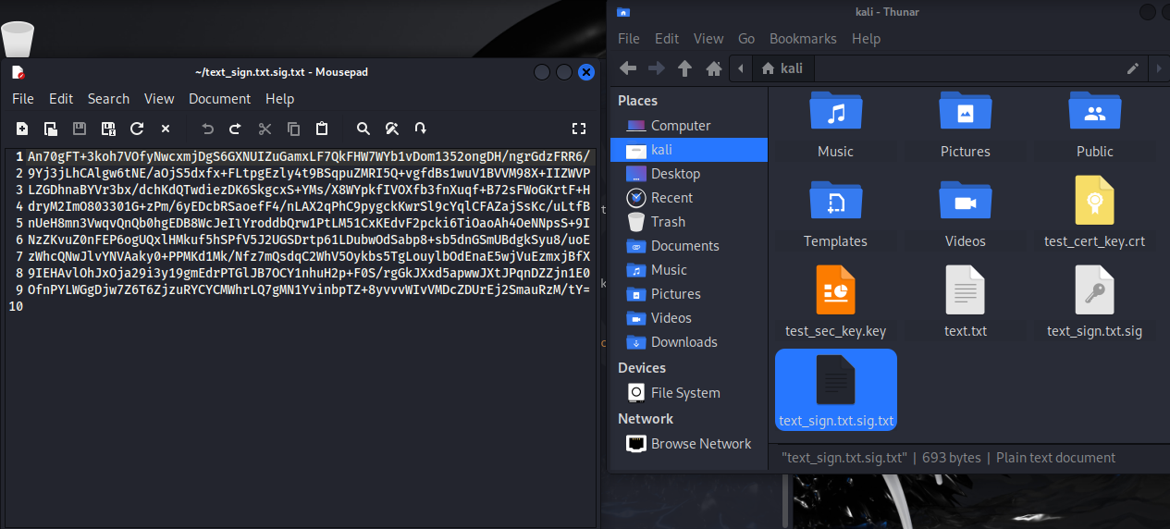This screenshot has height=529, width=1170.
Task: Select the Templates folder in file pane
Action: tap(836, 202)
